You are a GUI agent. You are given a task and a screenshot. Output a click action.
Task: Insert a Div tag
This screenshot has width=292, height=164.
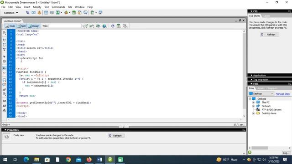[x=52, y=13]
